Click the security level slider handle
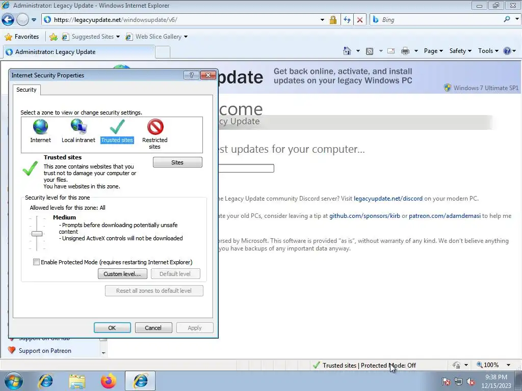 coord(37,234)
